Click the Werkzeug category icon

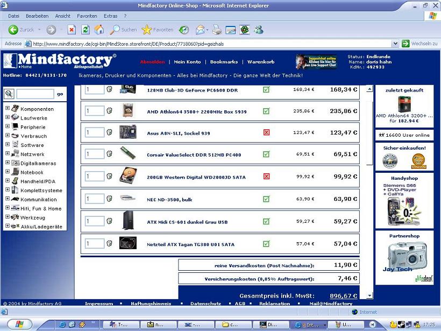pos(15,217)
